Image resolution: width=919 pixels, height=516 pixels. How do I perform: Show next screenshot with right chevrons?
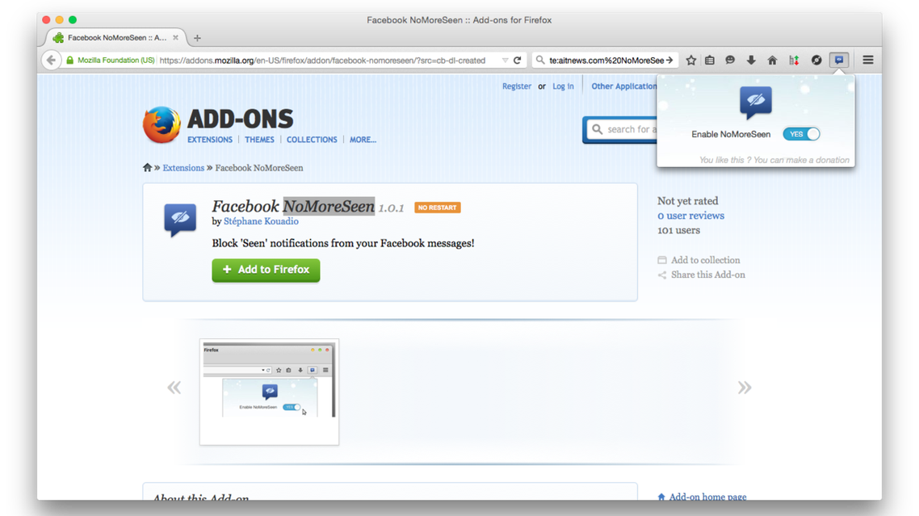(745, 388)
